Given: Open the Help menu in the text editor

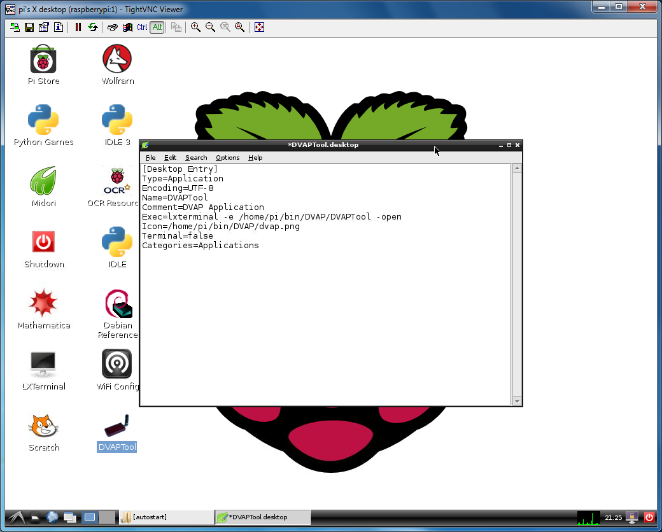Looking at the screenshot, I should tap(255, 157).
